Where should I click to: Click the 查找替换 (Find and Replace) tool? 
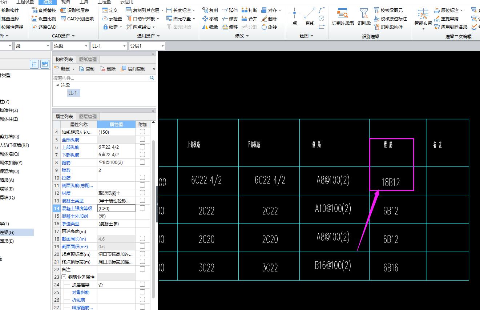(x=44, y=10)
